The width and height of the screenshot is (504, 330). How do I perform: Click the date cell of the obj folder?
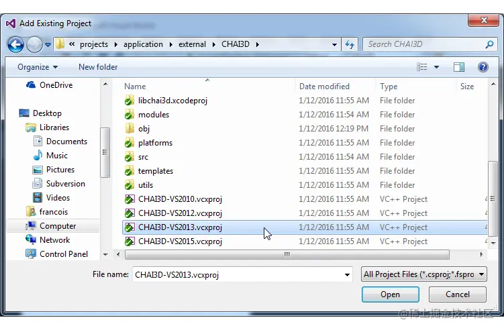click(334, 129)
